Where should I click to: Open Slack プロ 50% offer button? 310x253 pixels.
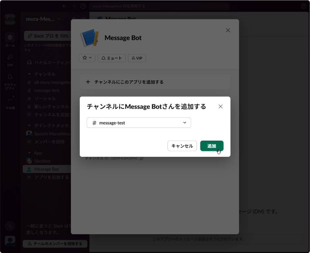pyautogui.click(x=47, y=36)
